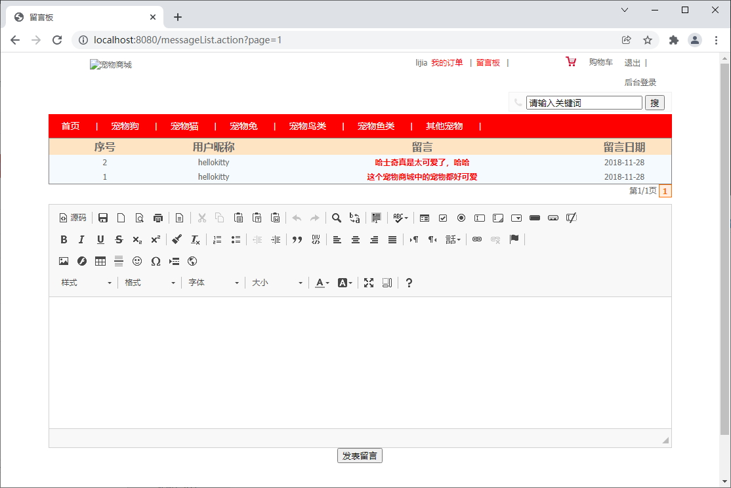Viewport: 731px width, 488px height.
Task: Click Paste from Word icon
Action: click(x=276, y=218)
